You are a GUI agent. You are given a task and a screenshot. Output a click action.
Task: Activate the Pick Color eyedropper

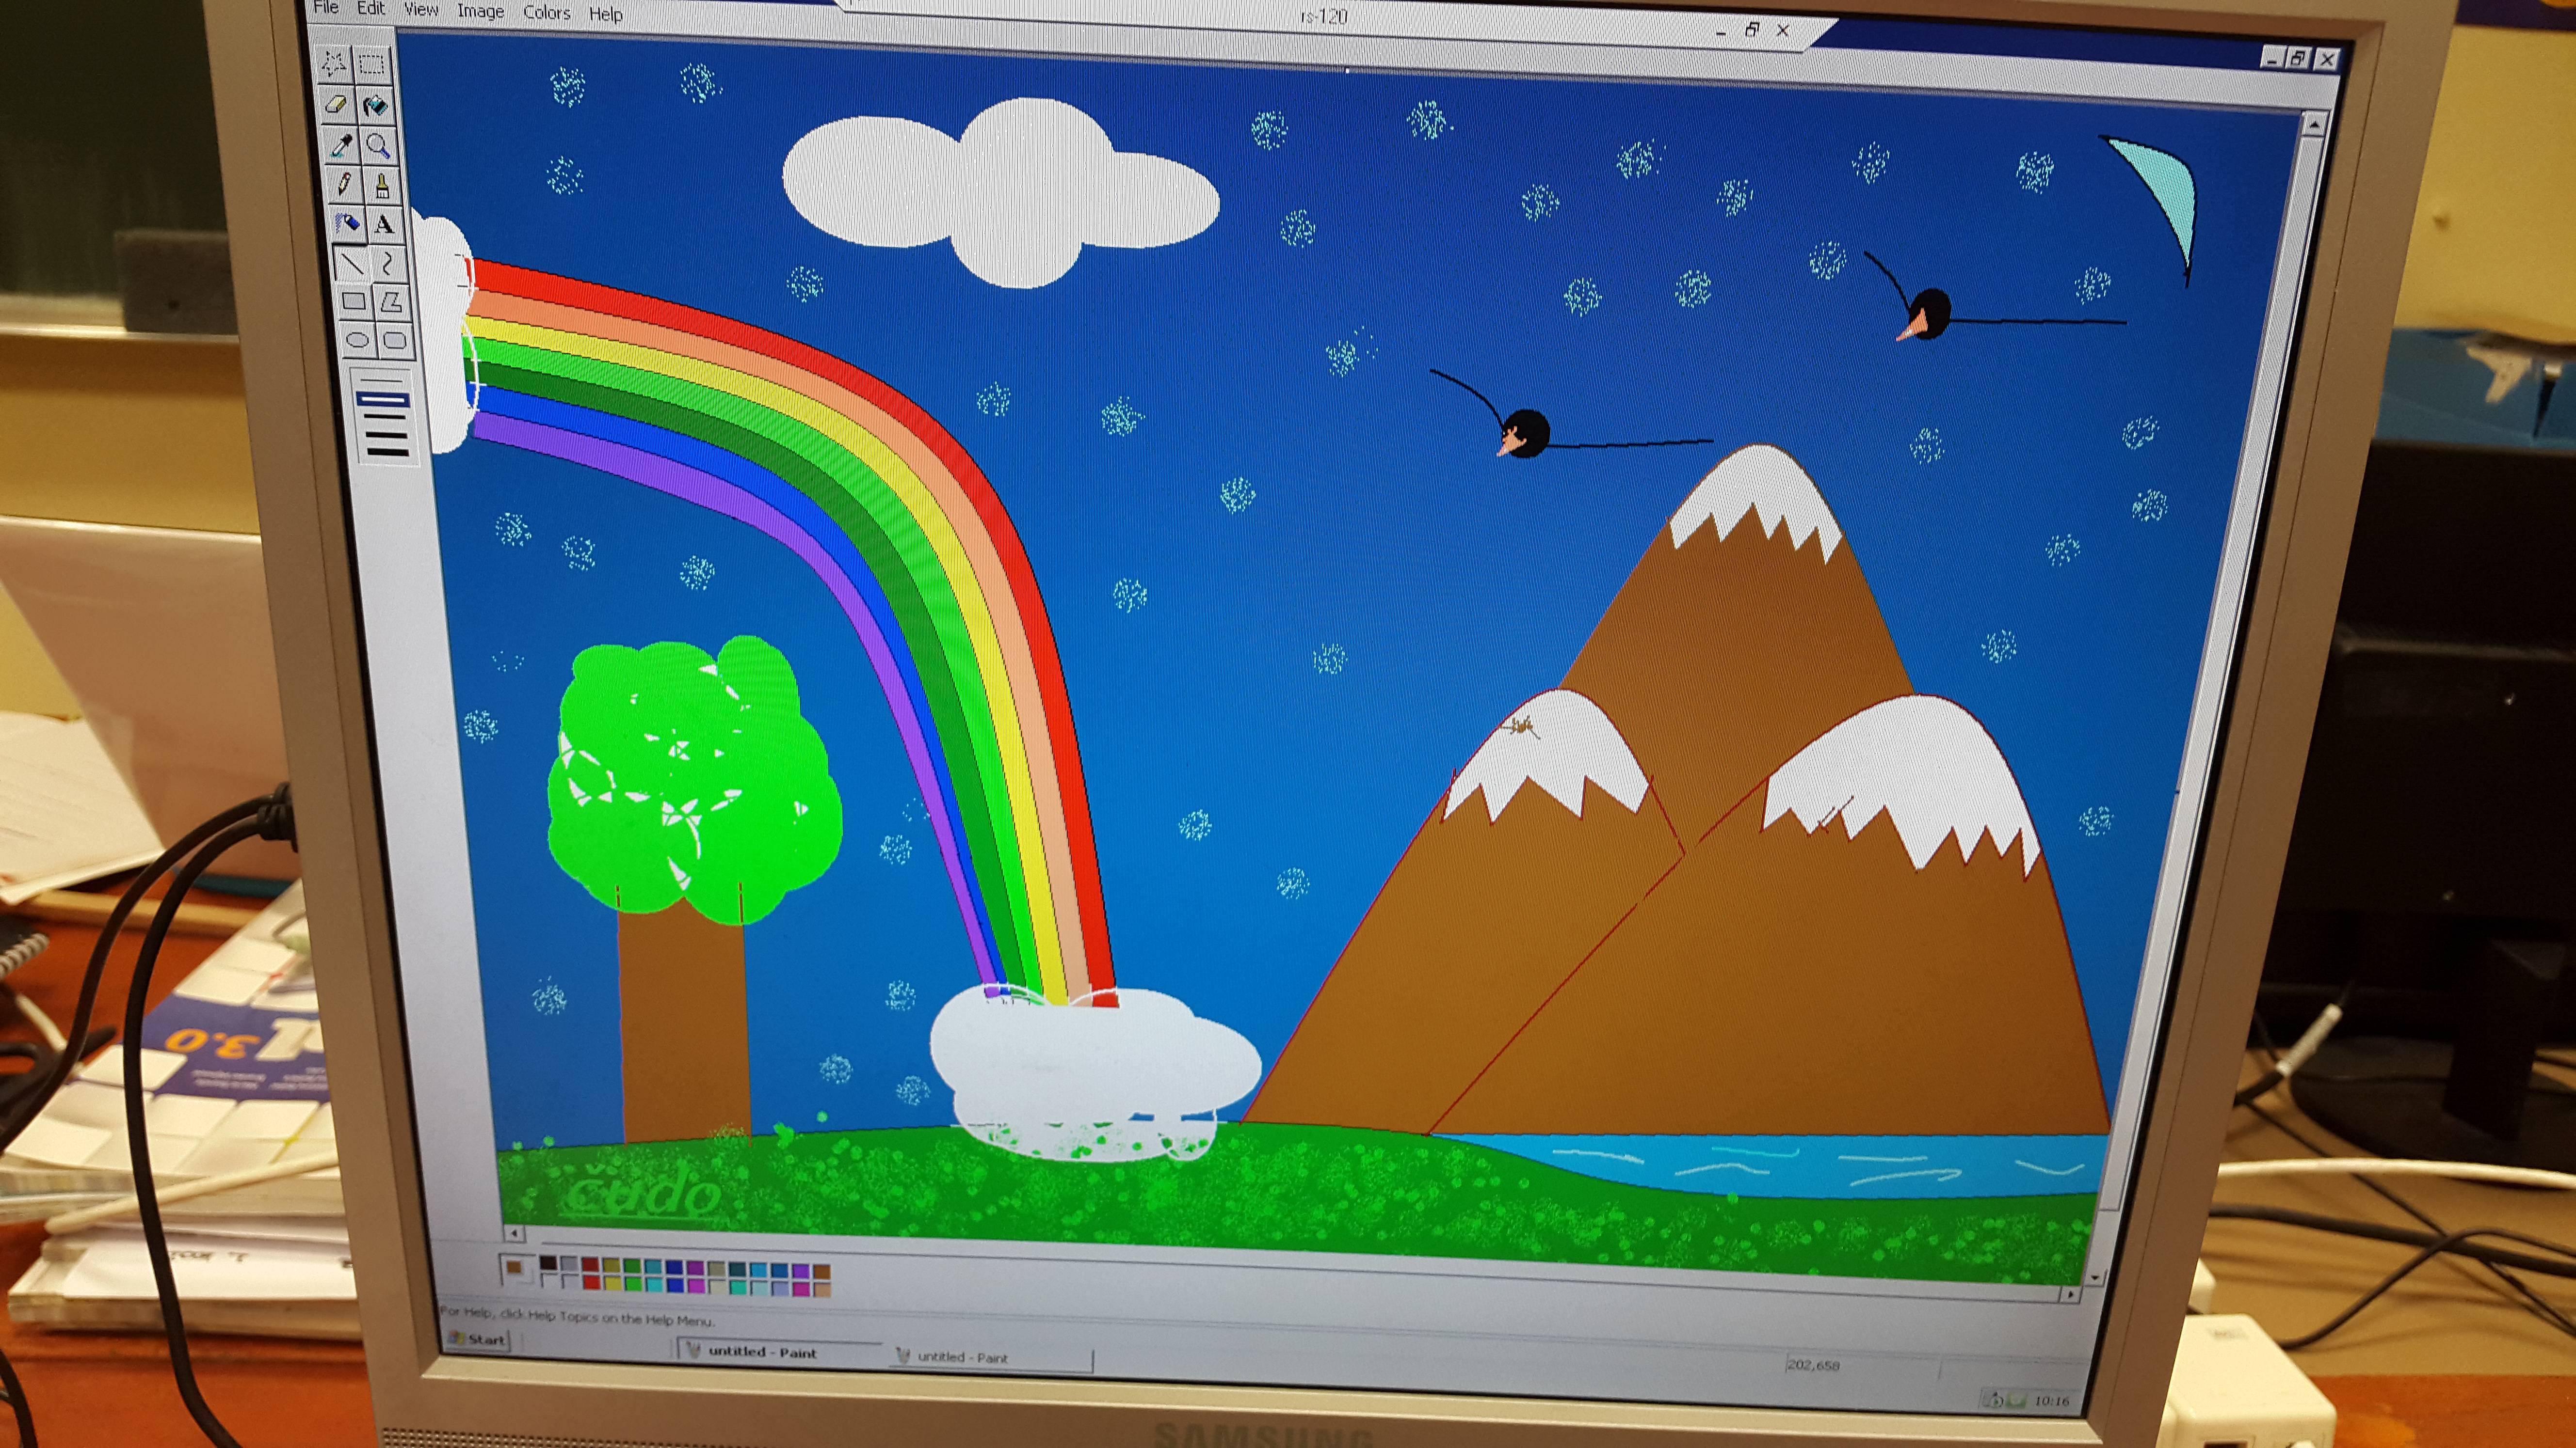(x=342, y=145)
